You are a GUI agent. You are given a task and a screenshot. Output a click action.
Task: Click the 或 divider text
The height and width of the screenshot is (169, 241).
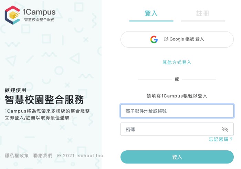(177, 79)
